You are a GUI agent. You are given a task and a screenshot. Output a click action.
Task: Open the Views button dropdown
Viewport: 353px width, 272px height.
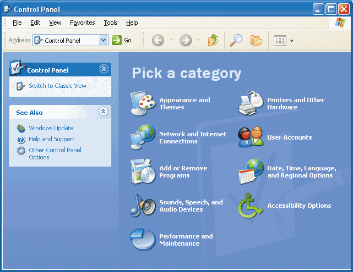[x=291, y=41]
